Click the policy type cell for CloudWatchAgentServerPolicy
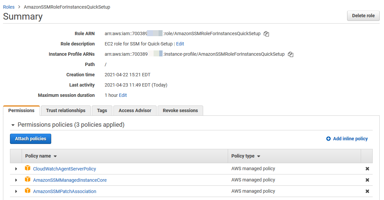This screenshot has width=384, height=200. coord(253,168)
